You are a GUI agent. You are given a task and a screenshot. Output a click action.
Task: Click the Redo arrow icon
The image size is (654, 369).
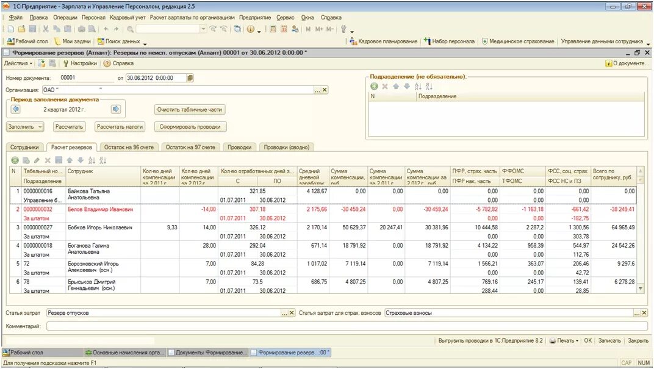tap(116, 29)
